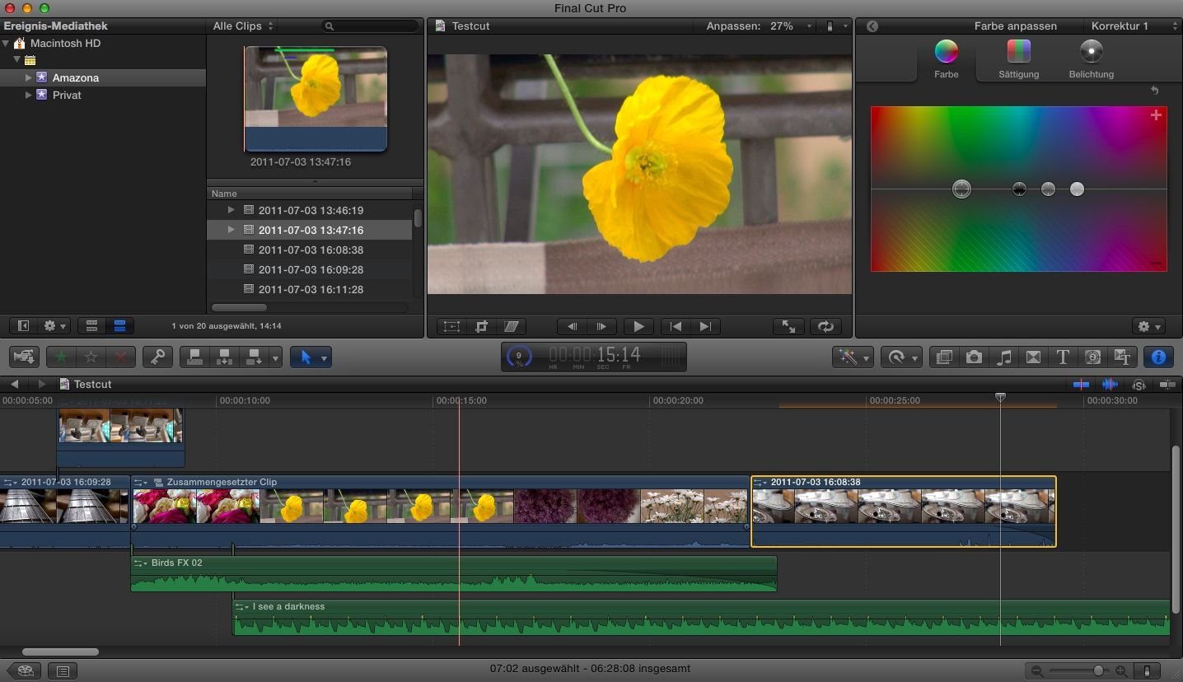Mark selection as favorite with green star
Screen dimensions: 1183x682
point(60,357)
